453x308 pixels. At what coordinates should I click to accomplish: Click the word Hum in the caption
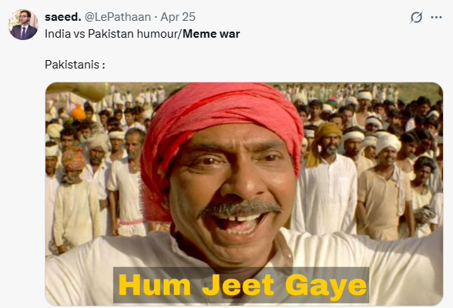[155, 286]
